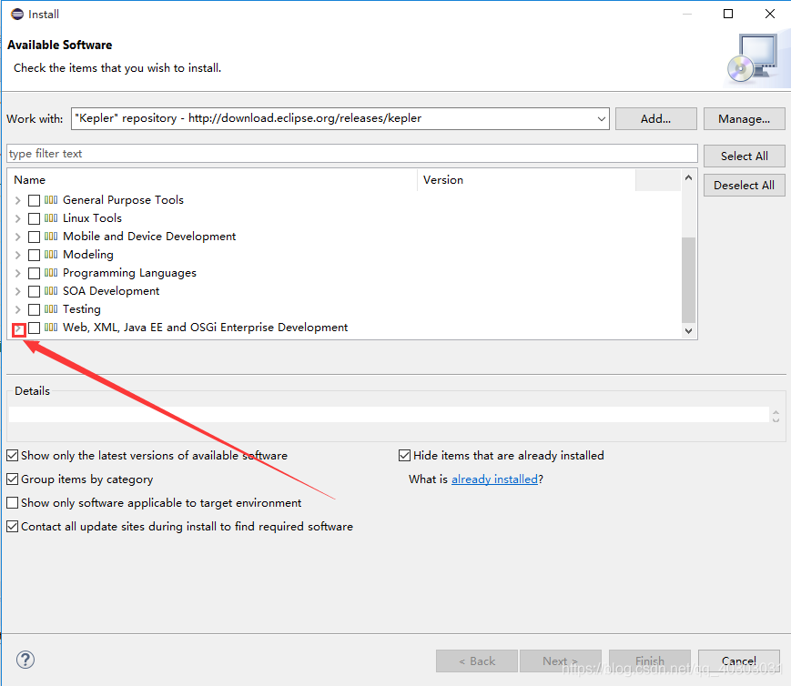
Task: Click the Manage... button
Action: point(744,118)
